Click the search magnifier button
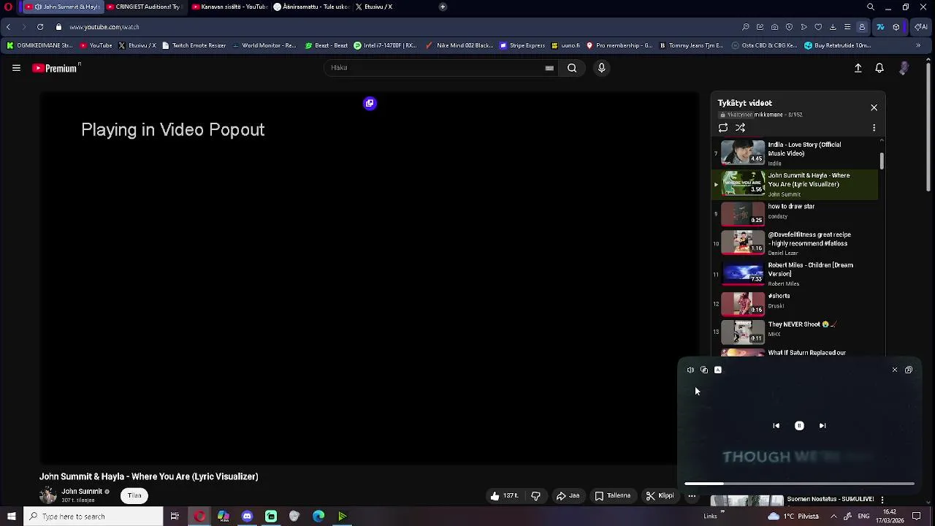This screenshot has height=526, width=935. (572, 68)
